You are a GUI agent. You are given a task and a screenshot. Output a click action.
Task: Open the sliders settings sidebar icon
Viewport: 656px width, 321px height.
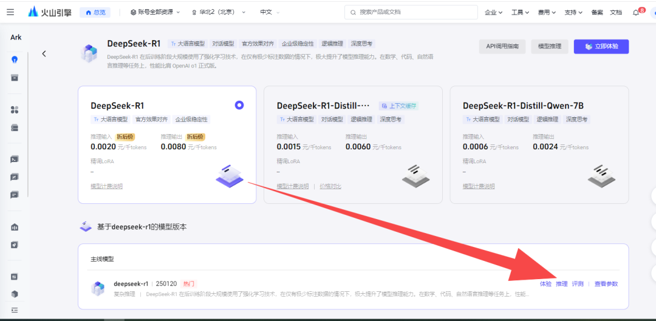tap(15, 277)
